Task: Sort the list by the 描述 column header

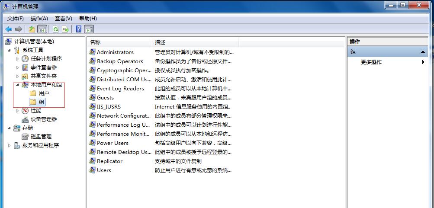Action: [x=196, y=42]
